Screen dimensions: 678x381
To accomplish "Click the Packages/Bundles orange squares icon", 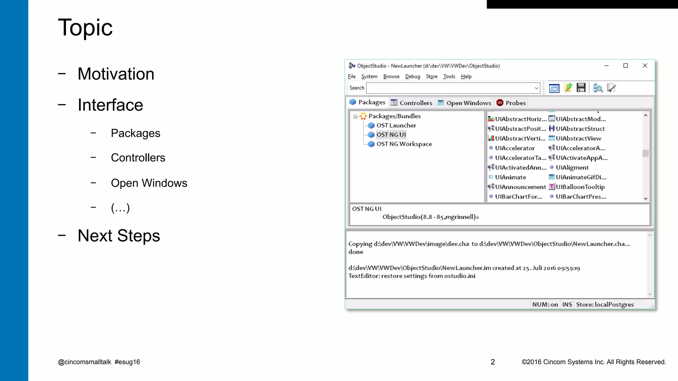I will 363,116.
